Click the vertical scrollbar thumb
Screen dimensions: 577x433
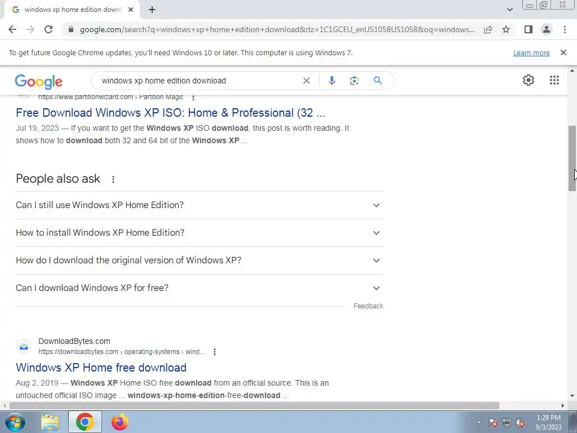tap(572, 158)
